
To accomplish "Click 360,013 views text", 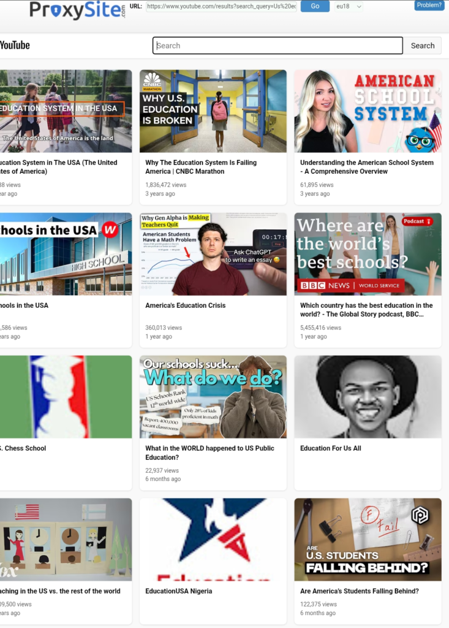I will 164,327.
